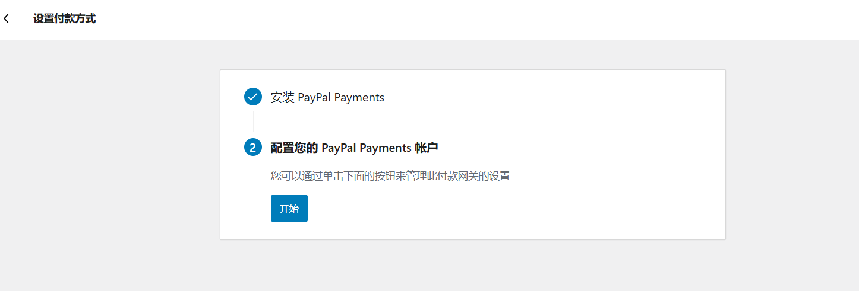Image resolution: width=859 pixels, height=291 pixels.
Task: Click the circle marking the finished installation step
Action: [x=253, y=97]
